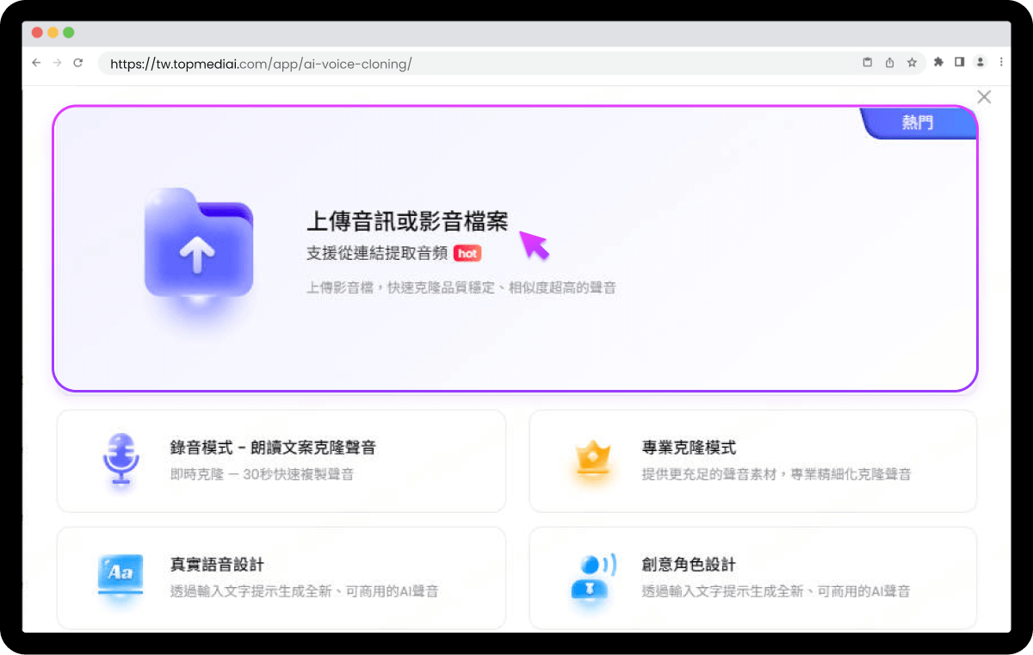Image resolution: width=1033 pixels, height=655 pixels.
Task: Close the voice cloning dialog
Action: coord(984,96)
